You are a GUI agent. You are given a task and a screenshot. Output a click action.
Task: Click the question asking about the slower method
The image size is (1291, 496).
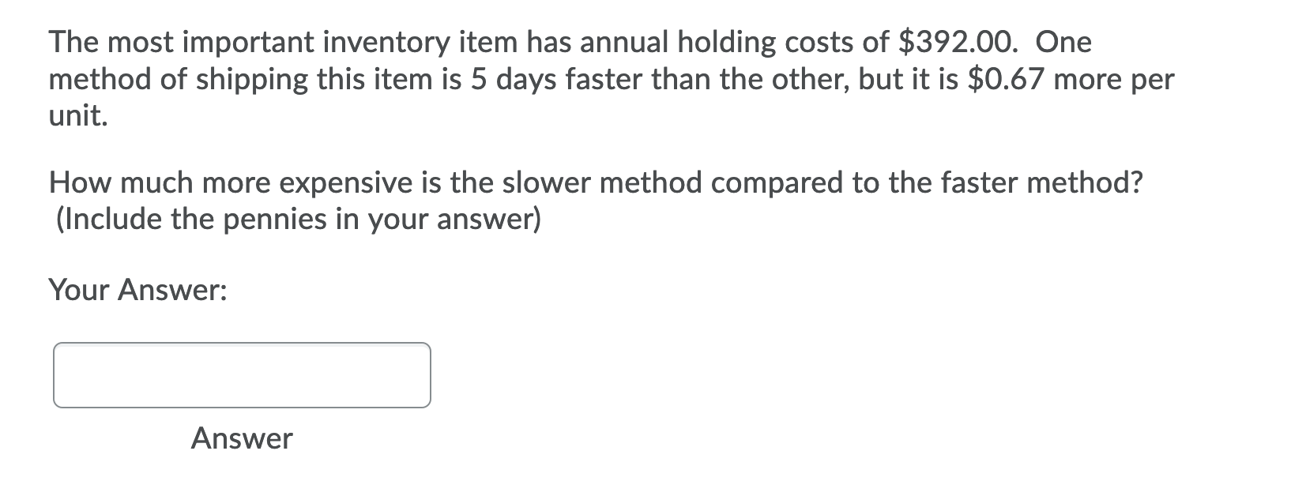597,182
